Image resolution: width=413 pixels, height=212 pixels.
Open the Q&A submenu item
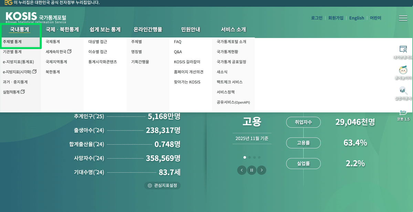pyautogui.click(x=178, y=52)
